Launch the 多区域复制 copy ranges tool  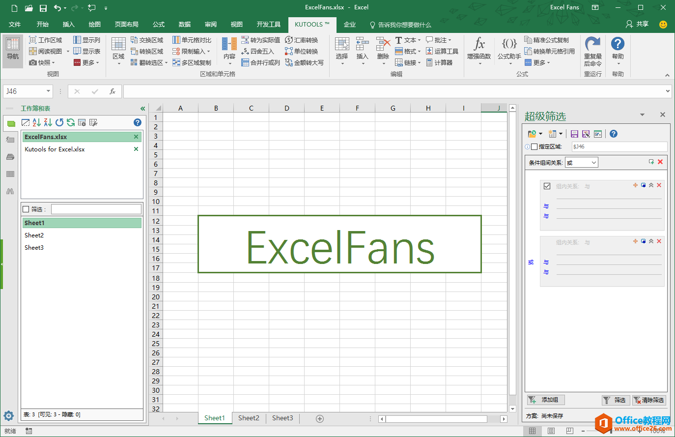tap(192, 63)
